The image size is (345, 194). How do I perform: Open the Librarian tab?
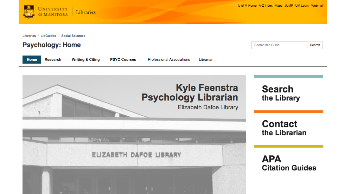click(206, 60)
